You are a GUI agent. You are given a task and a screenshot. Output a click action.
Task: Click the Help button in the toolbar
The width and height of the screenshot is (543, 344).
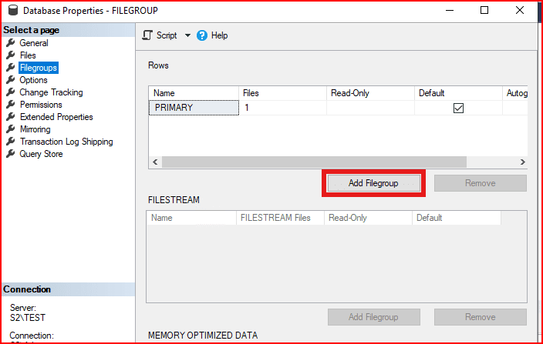click(219, 35)
